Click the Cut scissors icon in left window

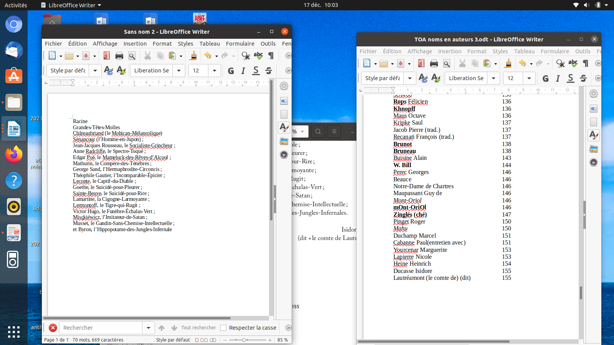point(147,56)
